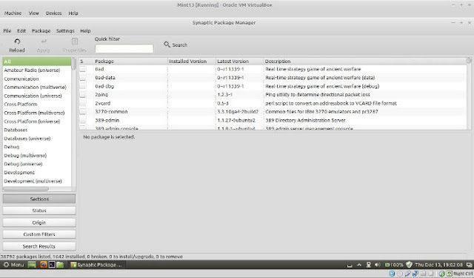Select the All section
The width and height of the screenshot is (474, 278).
click(x=37, y=62)
